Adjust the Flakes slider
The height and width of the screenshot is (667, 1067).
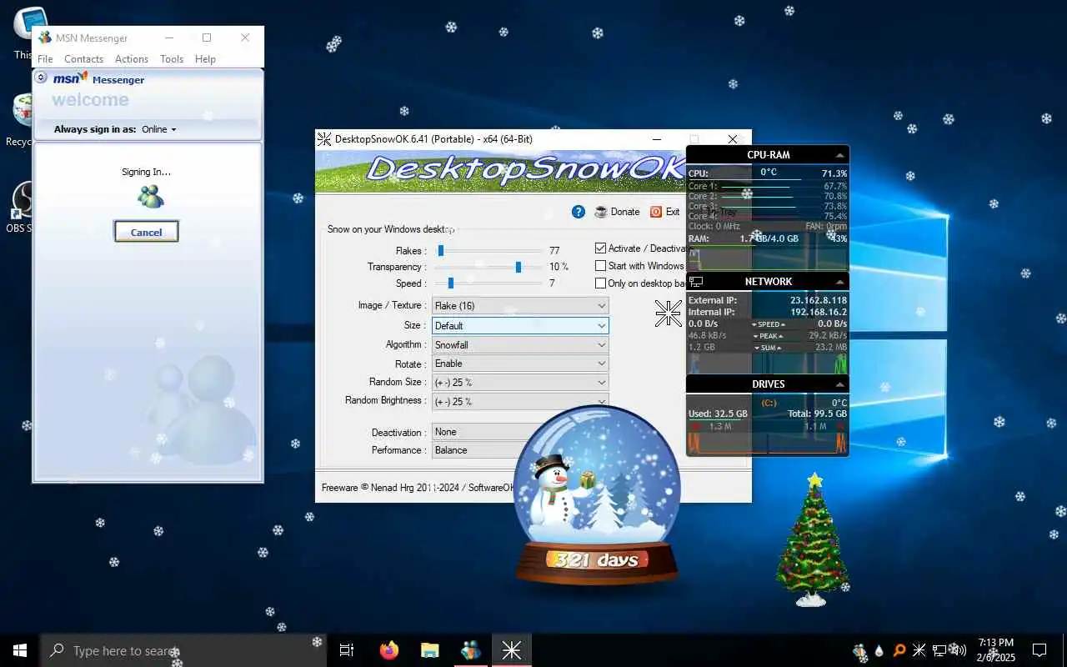pos(487,250)
